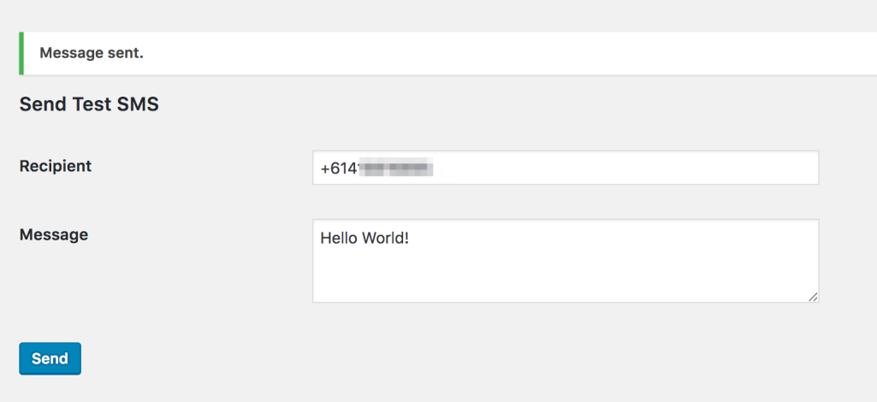Click the word "SMS" in the heading

(x=139, y=105)
